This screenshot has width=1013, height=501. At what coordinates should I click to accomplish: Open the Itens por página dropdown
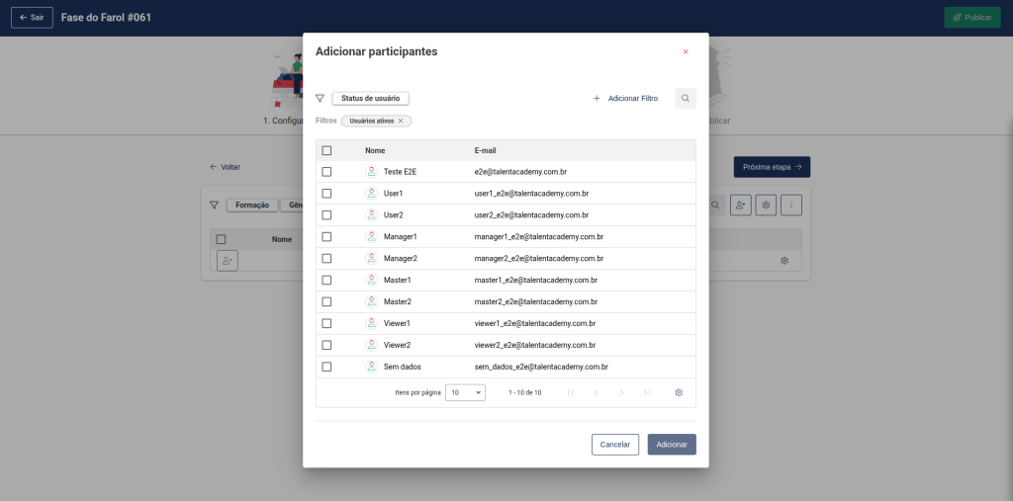(x=465, y=392)
